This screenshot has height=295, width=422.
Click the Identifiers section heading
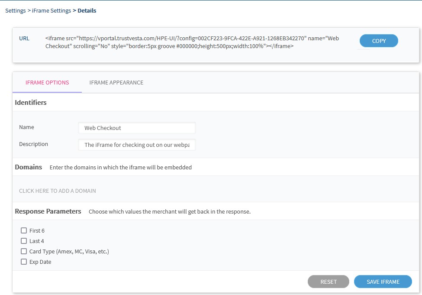point(31,103)
